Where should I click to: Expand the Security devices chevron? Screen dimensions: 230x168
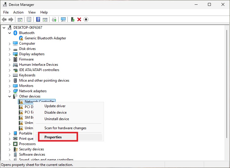point(10,149)
